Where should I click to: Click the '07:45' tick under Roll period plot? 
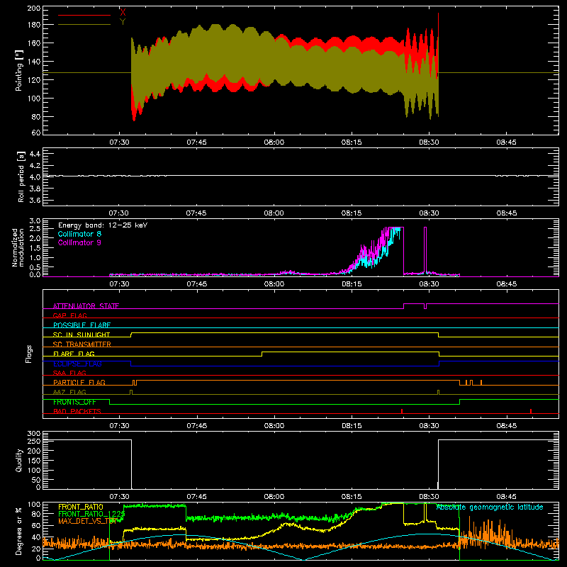[196, 213]
